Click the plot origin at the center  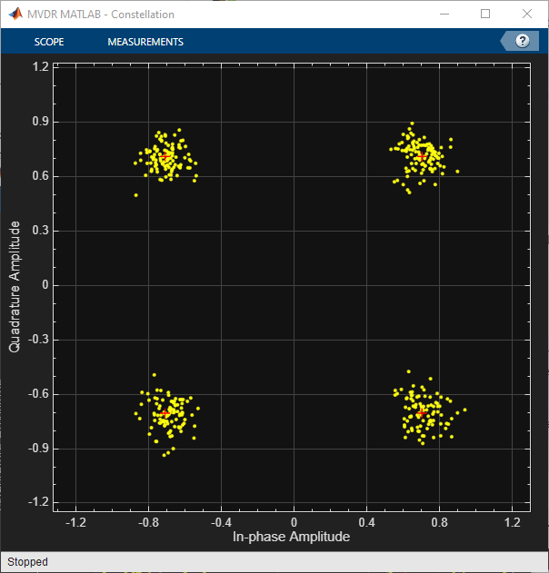coord(294,285)
